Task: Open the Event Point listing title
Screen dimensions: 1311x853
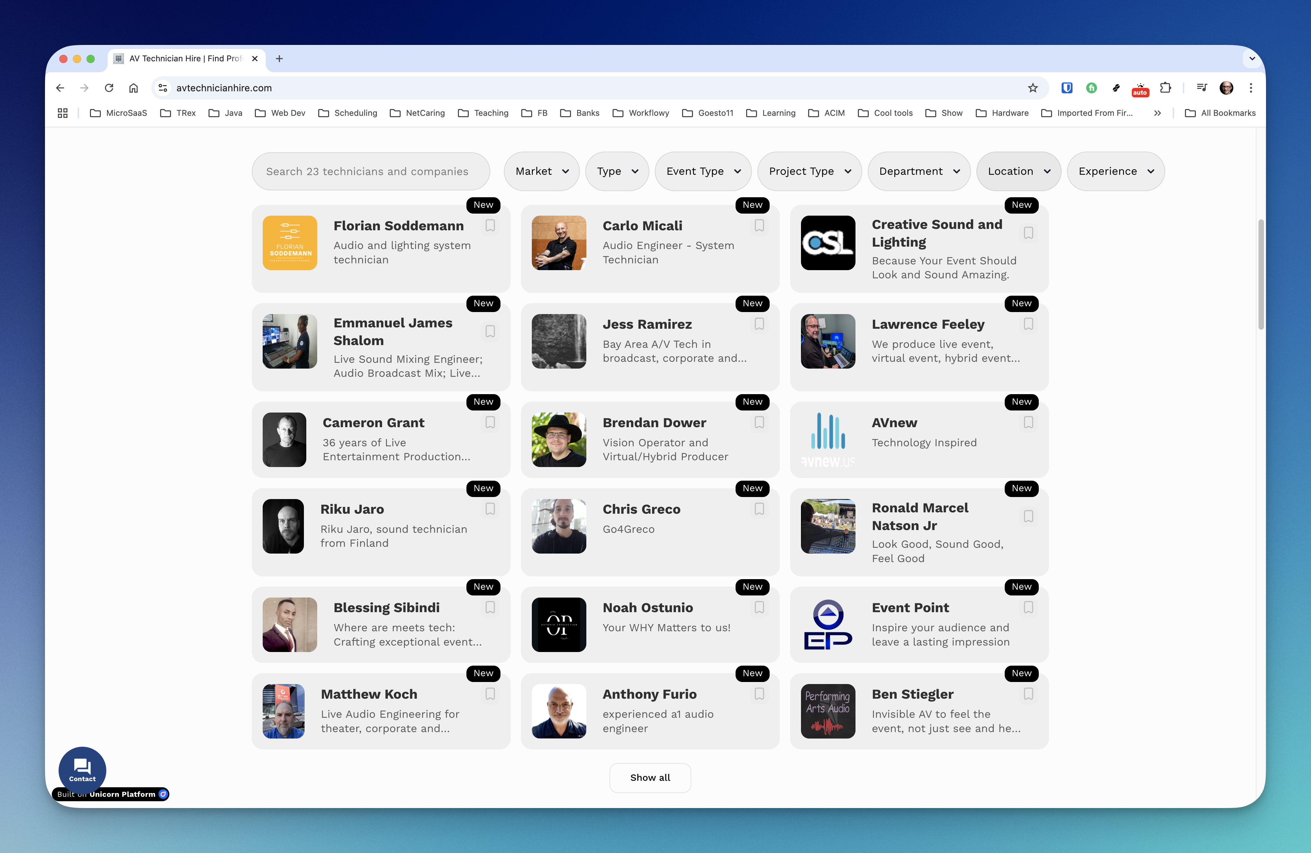Action: coord(910,607)
